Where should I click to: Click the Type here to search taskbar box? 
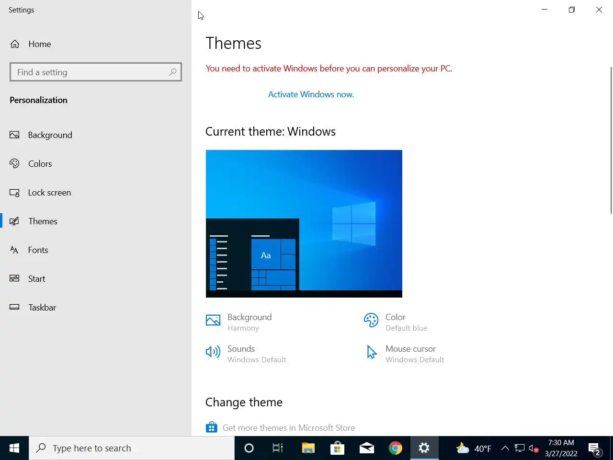pos(132,448)
